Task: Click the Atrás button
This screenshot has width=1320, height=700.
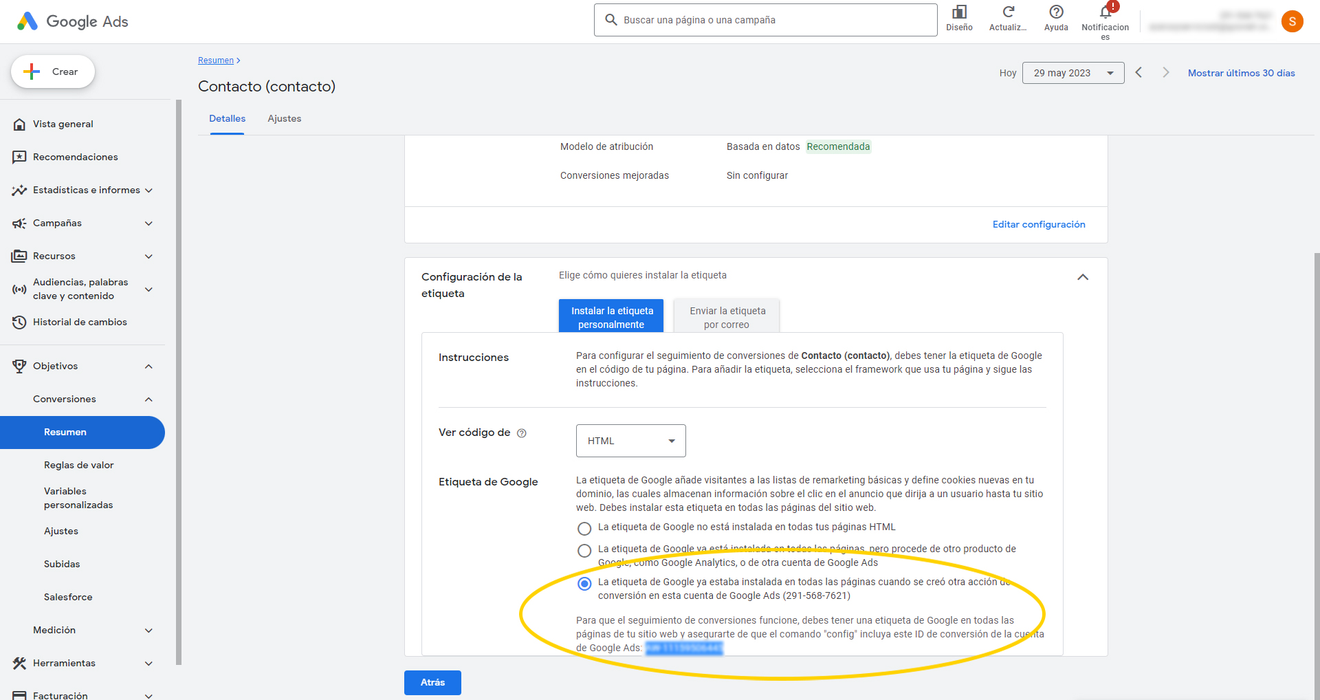Action: coord(432,683)
